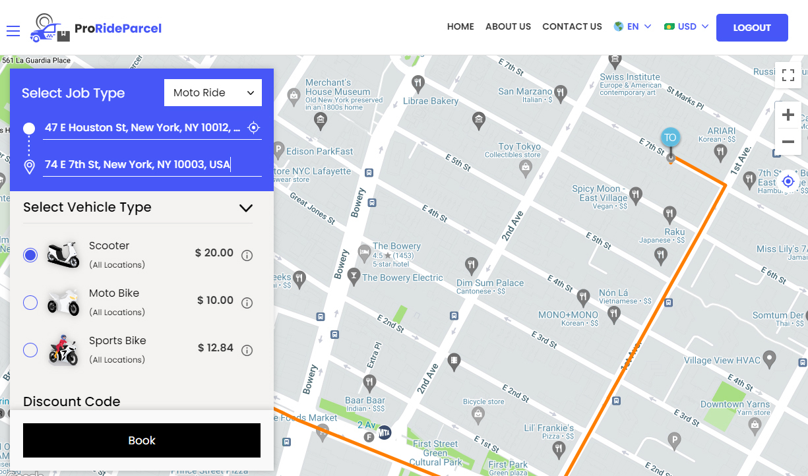Click the Book button
The height and width of the screenshot is (476, 808).
coord(142,440)
